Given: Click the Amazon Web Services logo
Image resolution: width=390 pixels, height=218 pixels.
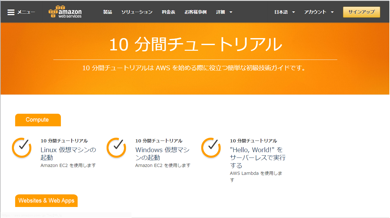Looking at the screenshot, I should [65, 12].
